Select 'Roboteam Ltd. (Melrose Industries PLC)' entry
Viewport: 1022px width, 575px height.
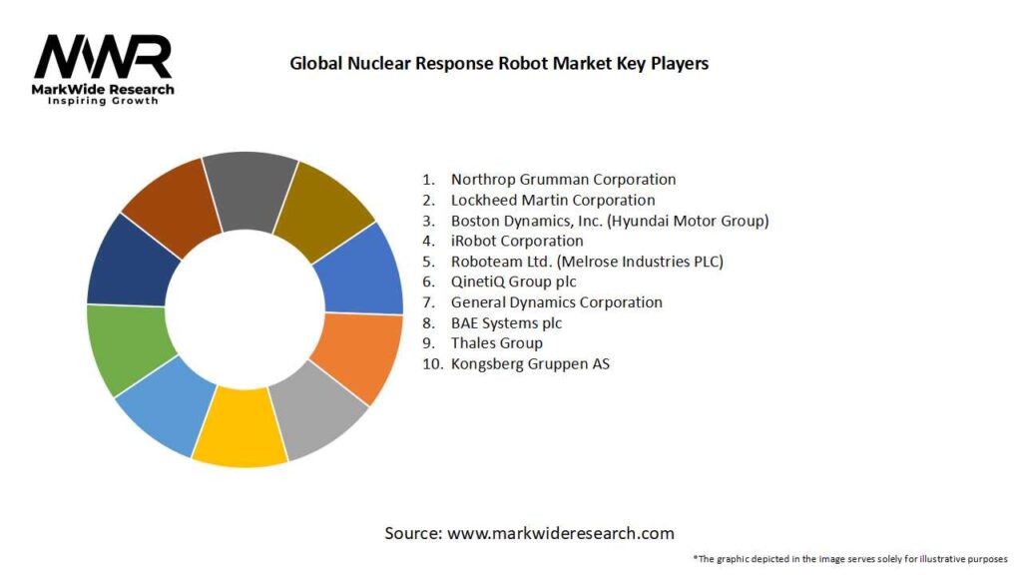[x=587, y=262]
